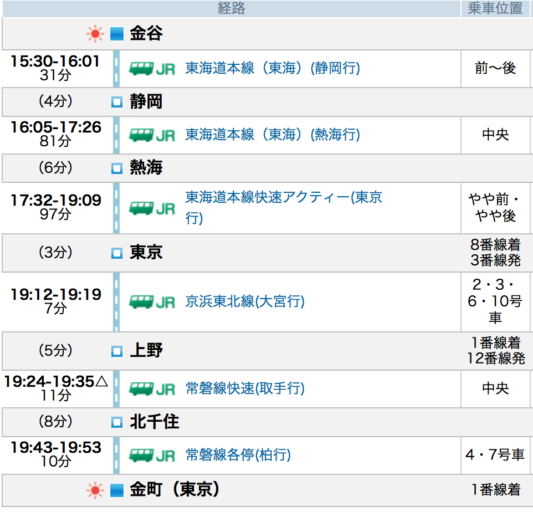Click the JR train icon on the 熱海行 row
This screenshot has width=533, height=512.
[152, 135]
